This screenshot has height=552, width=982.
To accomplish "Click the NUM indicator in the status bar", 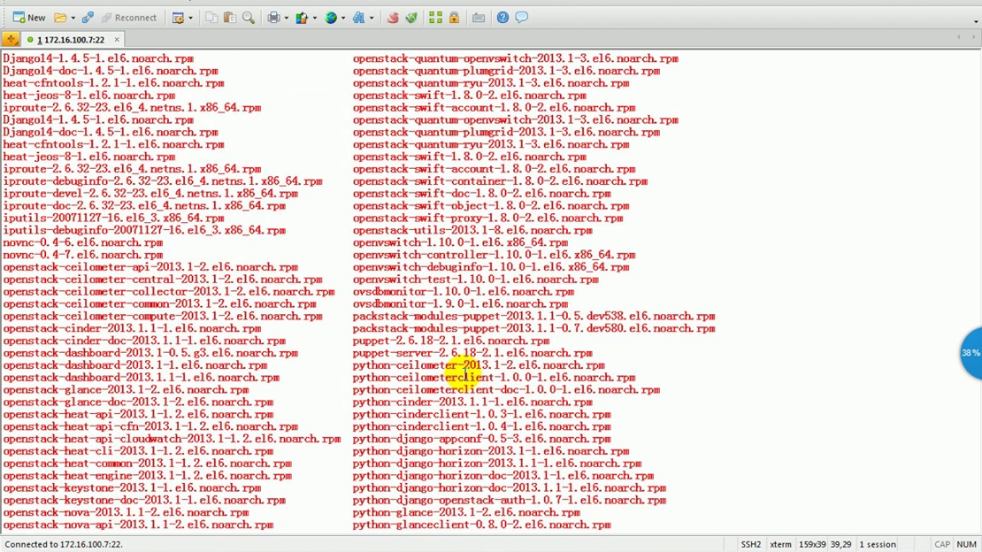I will click(x=966, y=544).
